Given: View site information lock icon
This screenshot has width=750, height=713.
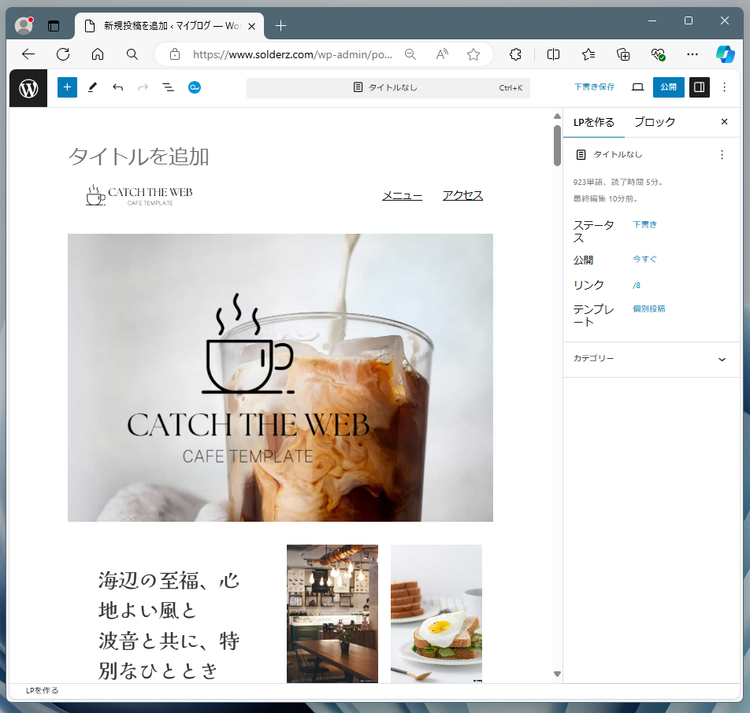Looking at the screenshot, I should 175,54.
